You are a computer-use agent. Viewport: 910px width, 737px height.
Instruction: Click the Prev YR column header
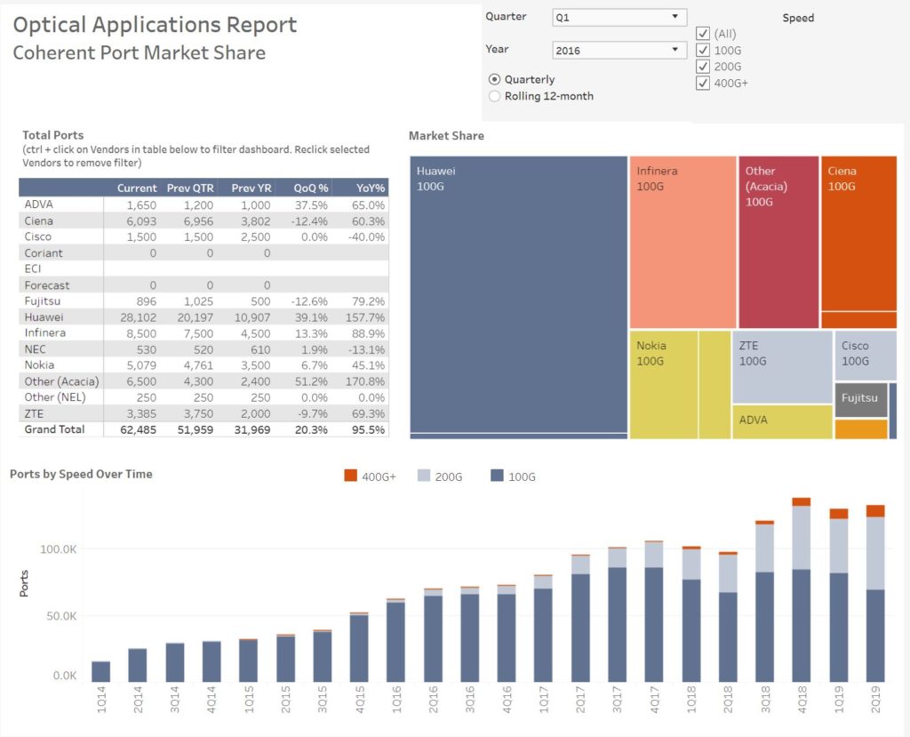(x=251, y=188)
